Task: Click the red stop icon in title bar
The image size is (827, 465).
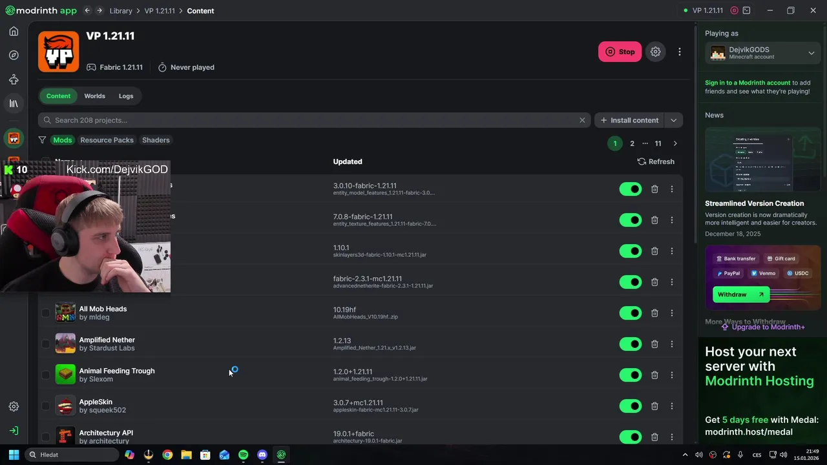Action: click(734, 10)
